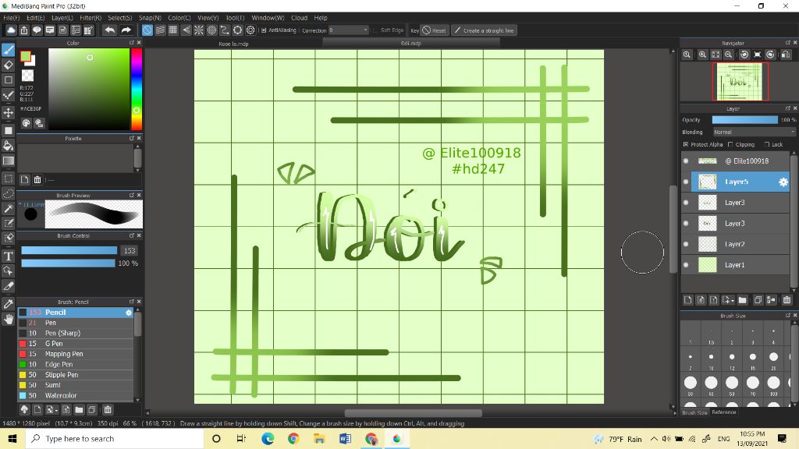Toggle Protect Alpha checkbox
The width and height of the screenshot is (799, 449).
(x=685, y=144)
